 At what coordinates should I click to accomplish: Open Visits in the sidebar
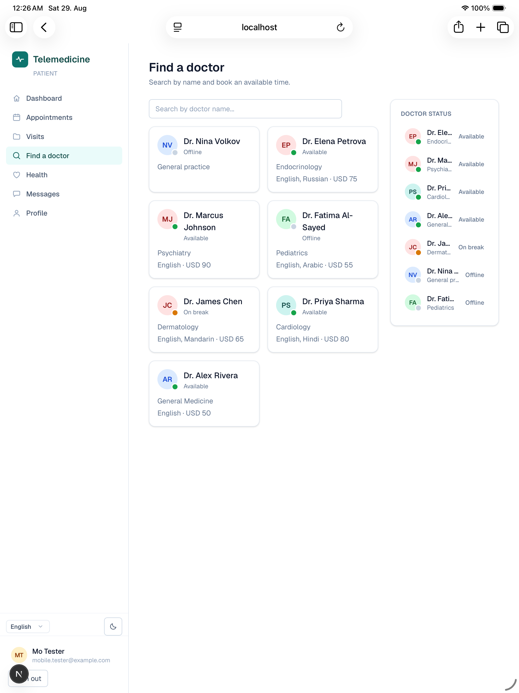click(x=64, y=136)
